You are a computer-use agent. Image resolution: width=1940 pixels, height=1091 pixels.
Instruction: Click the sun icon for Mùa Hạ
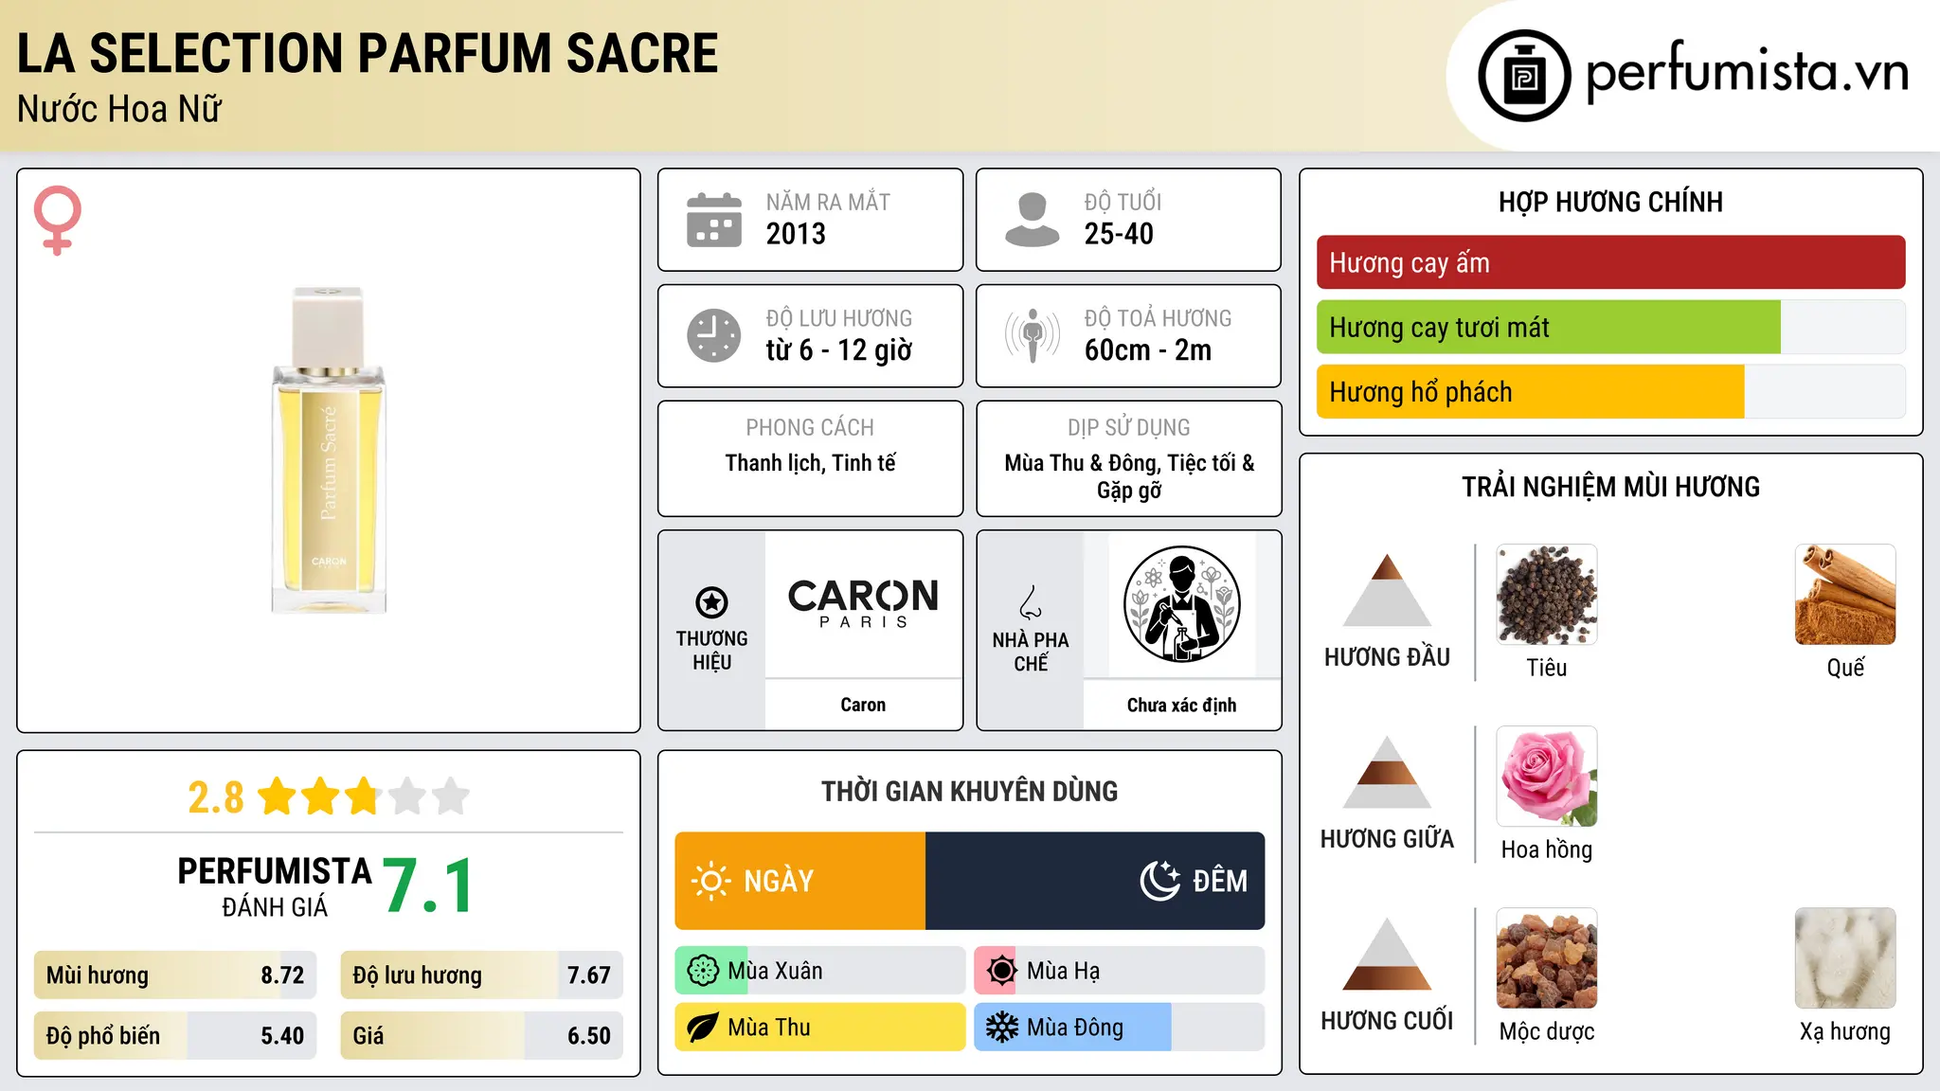1001,971
